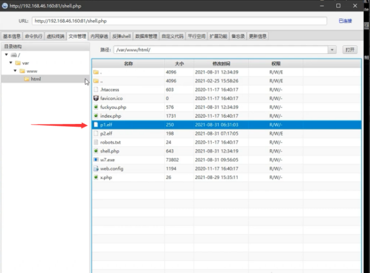Viewport: 370px width, 273px height.
Task: Click the p1.elf file icon
Action: [96, 124]
